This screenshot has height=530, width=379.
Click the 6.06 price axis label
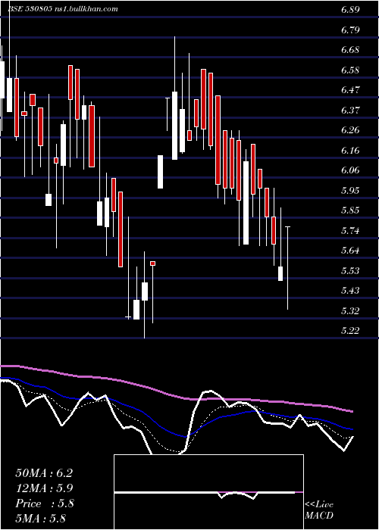click(x=350, y=170)
